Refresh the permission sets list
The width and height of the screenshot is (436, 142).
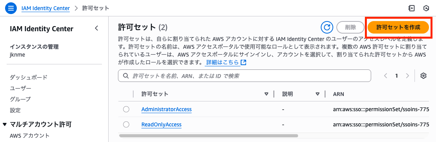click(x=327, y=27)
